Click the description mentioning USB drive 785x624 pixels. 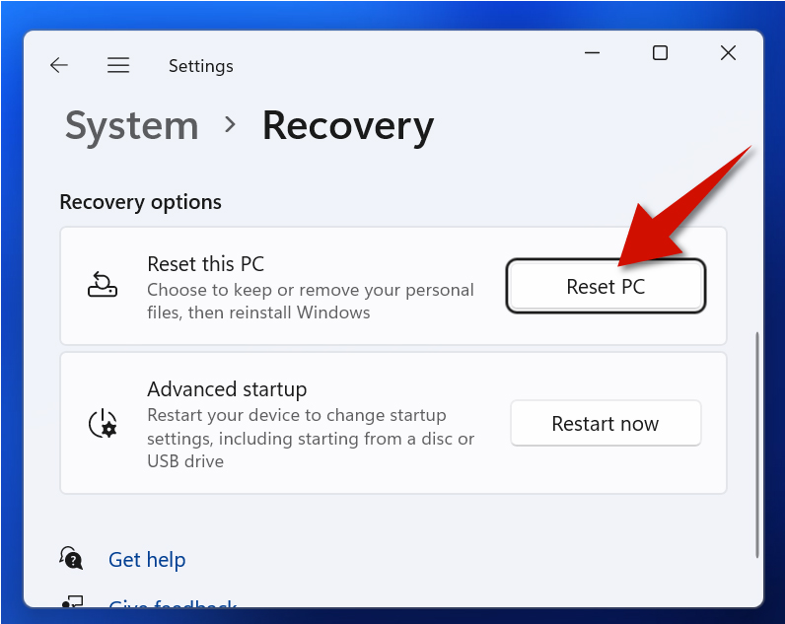coord(311,439)
